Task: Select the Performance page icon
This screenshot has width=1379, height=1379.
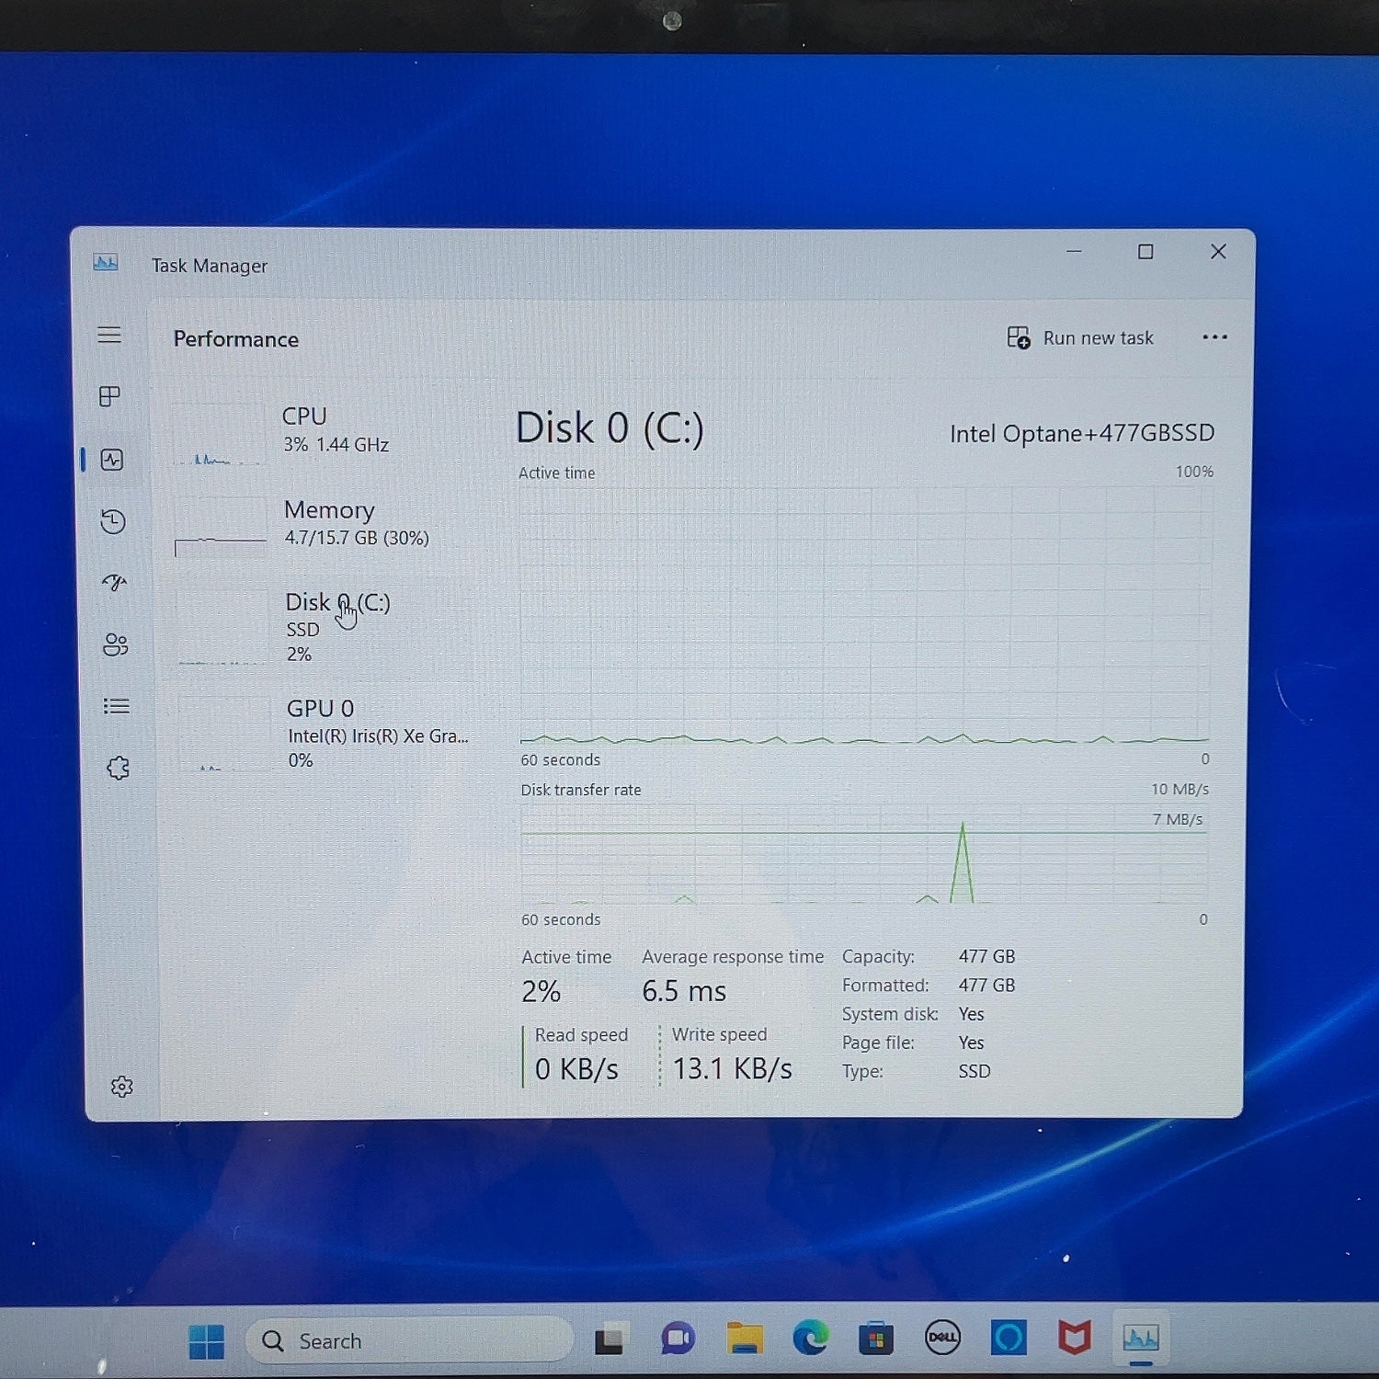Action: pyautogui.click(x=112, y=460)
